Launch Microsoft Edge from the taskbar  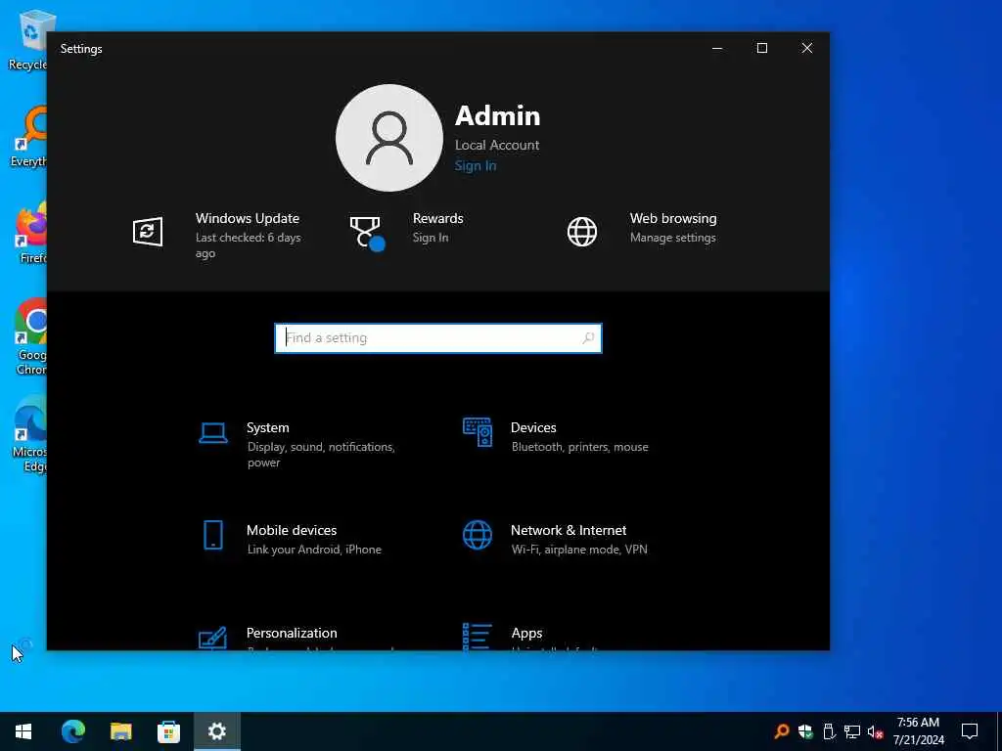tap(72, 731)
